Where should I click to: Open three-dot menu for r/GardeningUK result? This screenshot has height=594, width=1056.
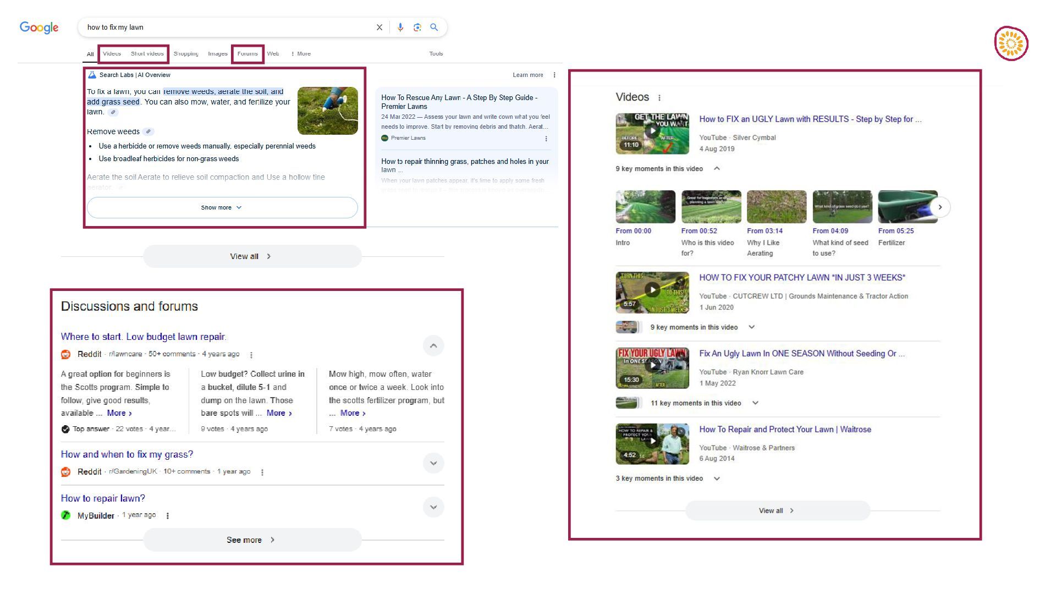pos(262,472)
